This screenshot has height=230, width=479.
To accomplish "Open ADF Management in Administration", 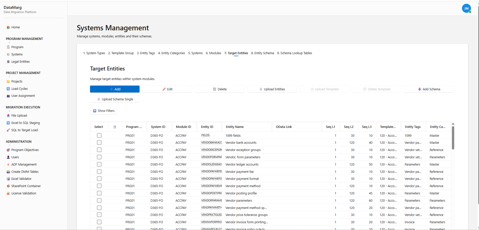I will (x=24, y=164).
